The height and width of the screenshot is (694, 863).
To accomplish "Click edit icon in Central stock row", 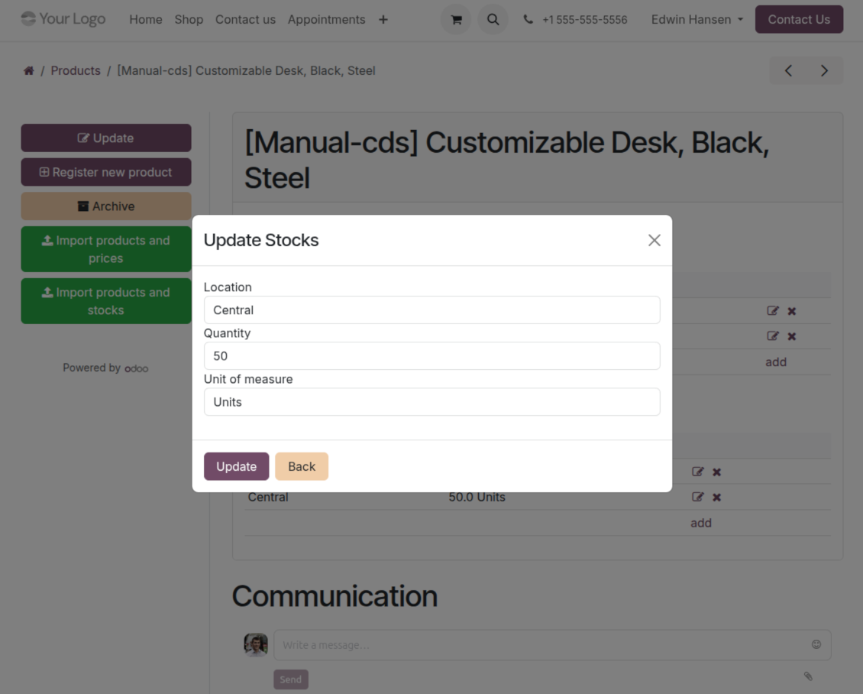I will [x=697, y=497].
